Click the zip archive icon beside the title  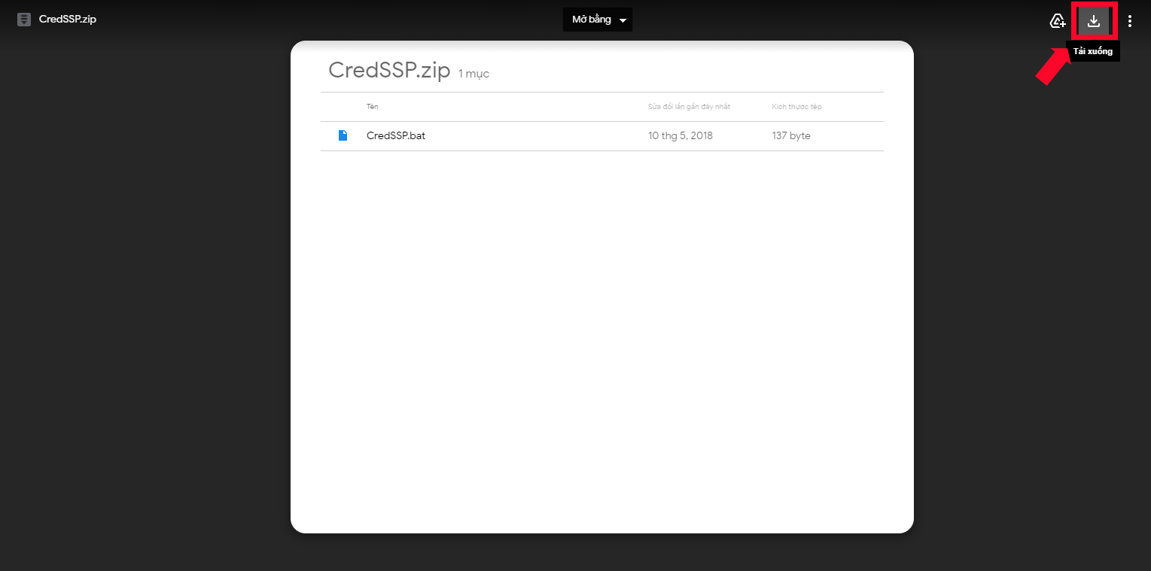[x=24, y=20]
